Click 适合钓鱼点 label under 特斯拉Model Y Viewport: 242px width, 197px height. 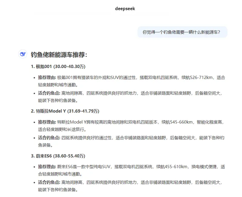pyautogui.click(x=49, y=138)
